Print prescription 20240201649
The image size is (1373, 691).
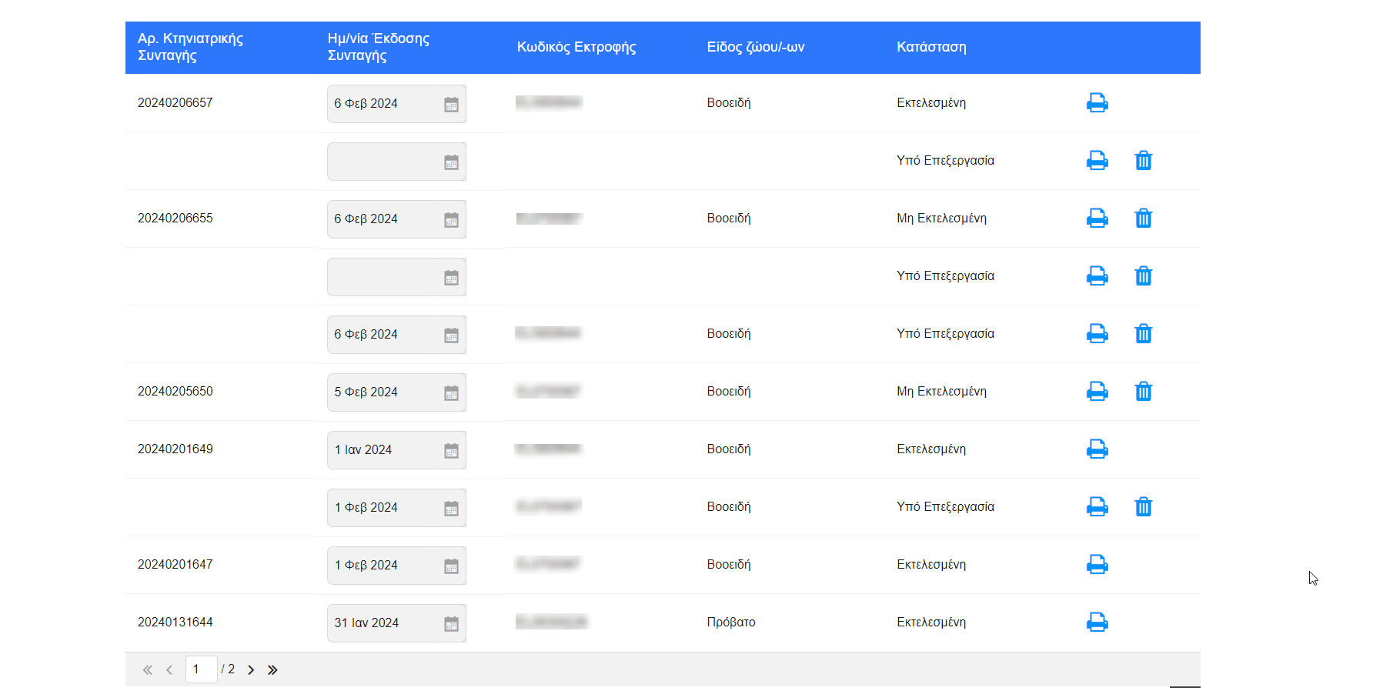tap(1097, 449)
